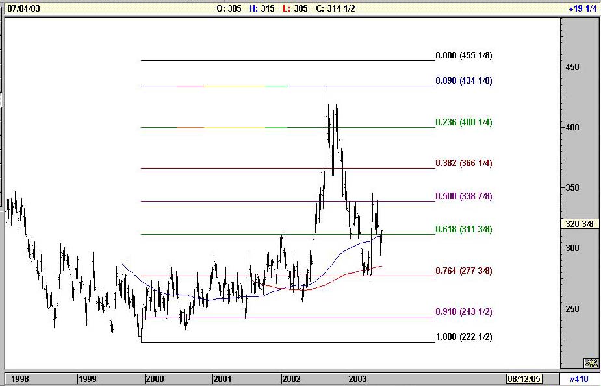Click the 400 price axis label

click(572, 127)
